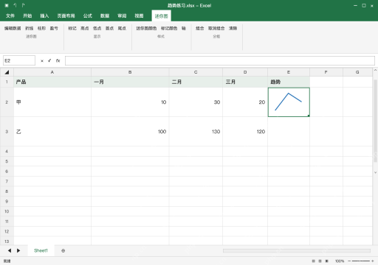This screenshot has height=265, width=378.
Task: Click the confirm checkmark in the formula bar
Action: point(49,60)
